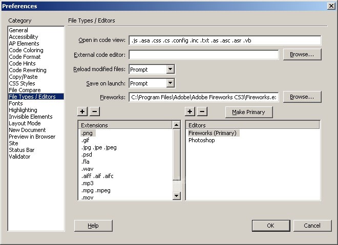
Task: Open the Help button
Action: point(93,226)
